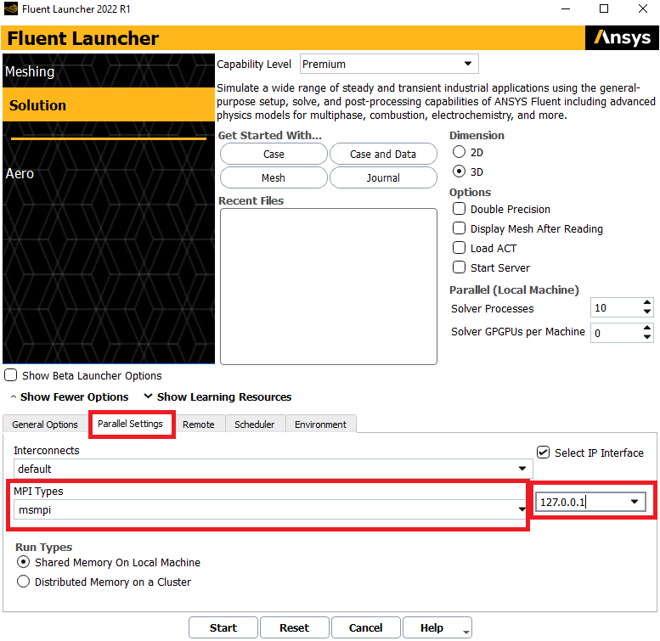Expand Show Learning Resources

click(217, 396)
